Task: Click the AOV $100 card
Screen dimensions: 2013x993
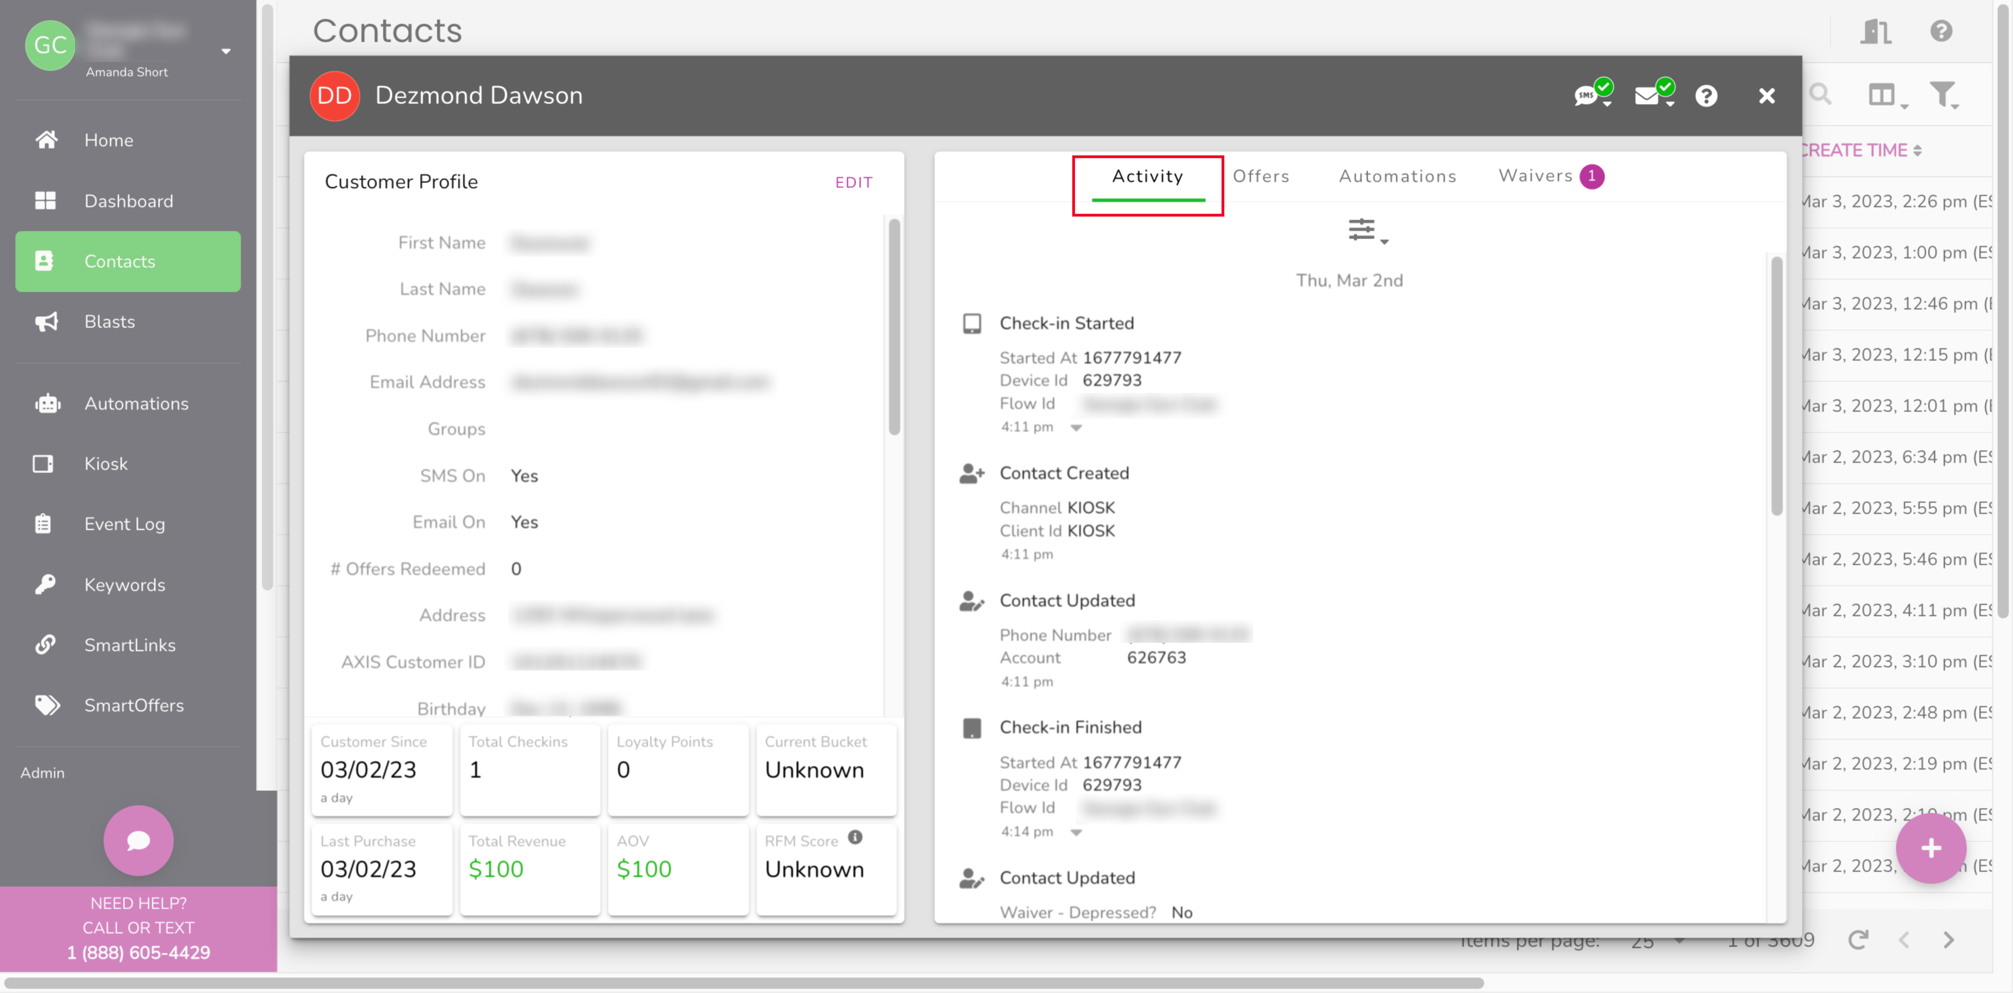Action: coord(678,869)
